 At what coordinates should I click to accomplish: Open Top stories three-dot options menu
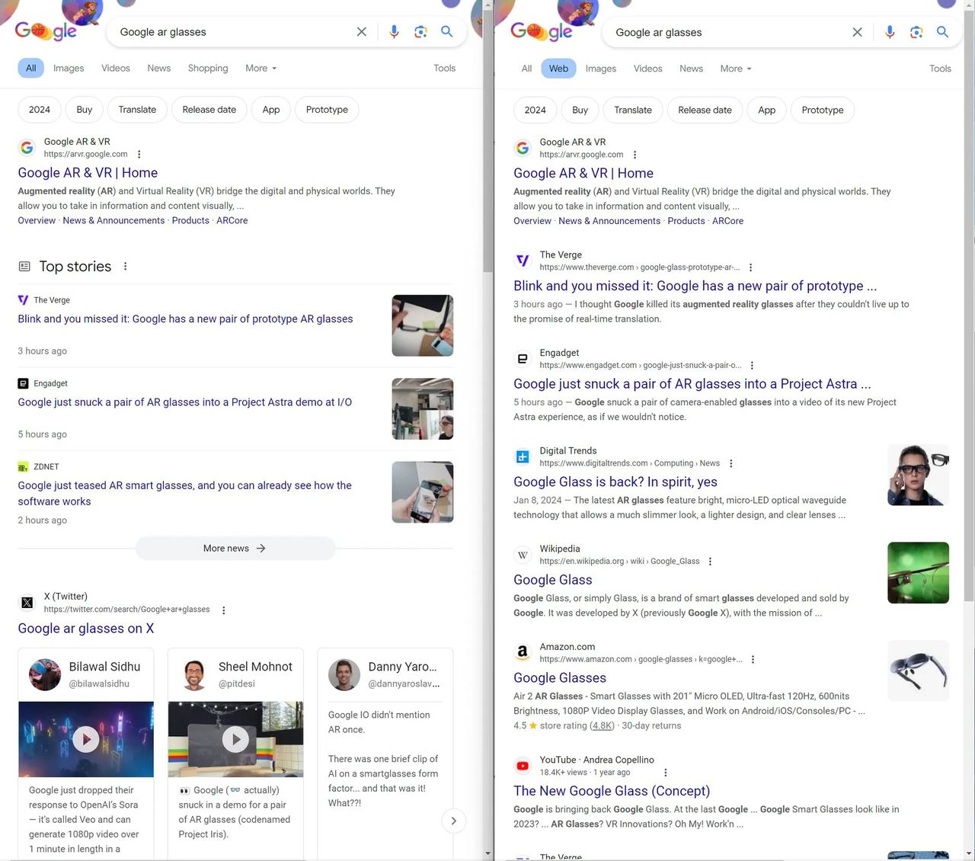point(125,266)
